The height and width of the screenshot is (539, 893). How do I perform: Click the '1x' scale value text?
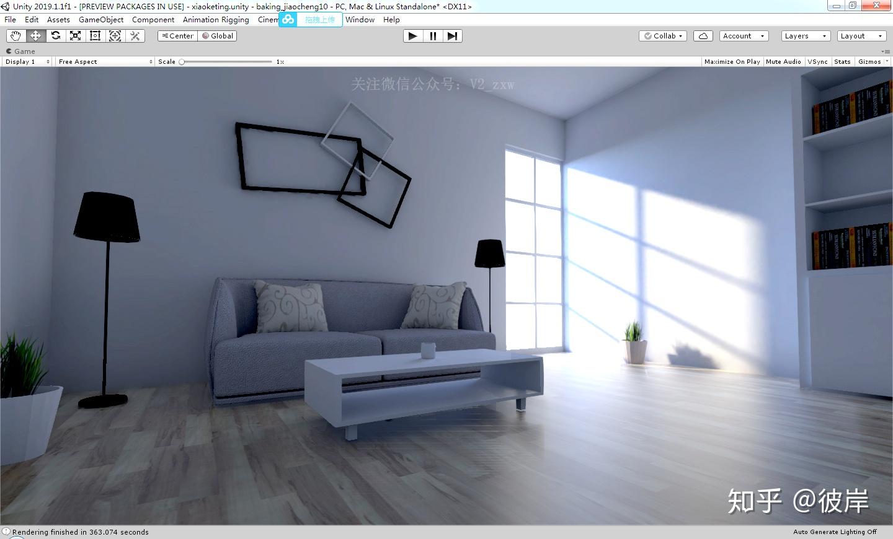click(280, 61)
